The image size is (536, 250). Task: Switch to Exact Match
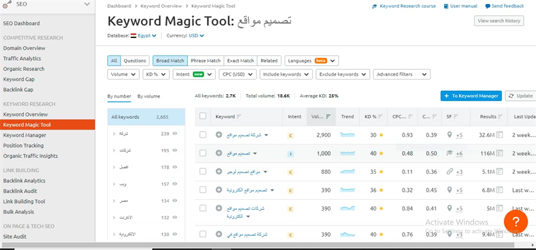coord(241,61)
